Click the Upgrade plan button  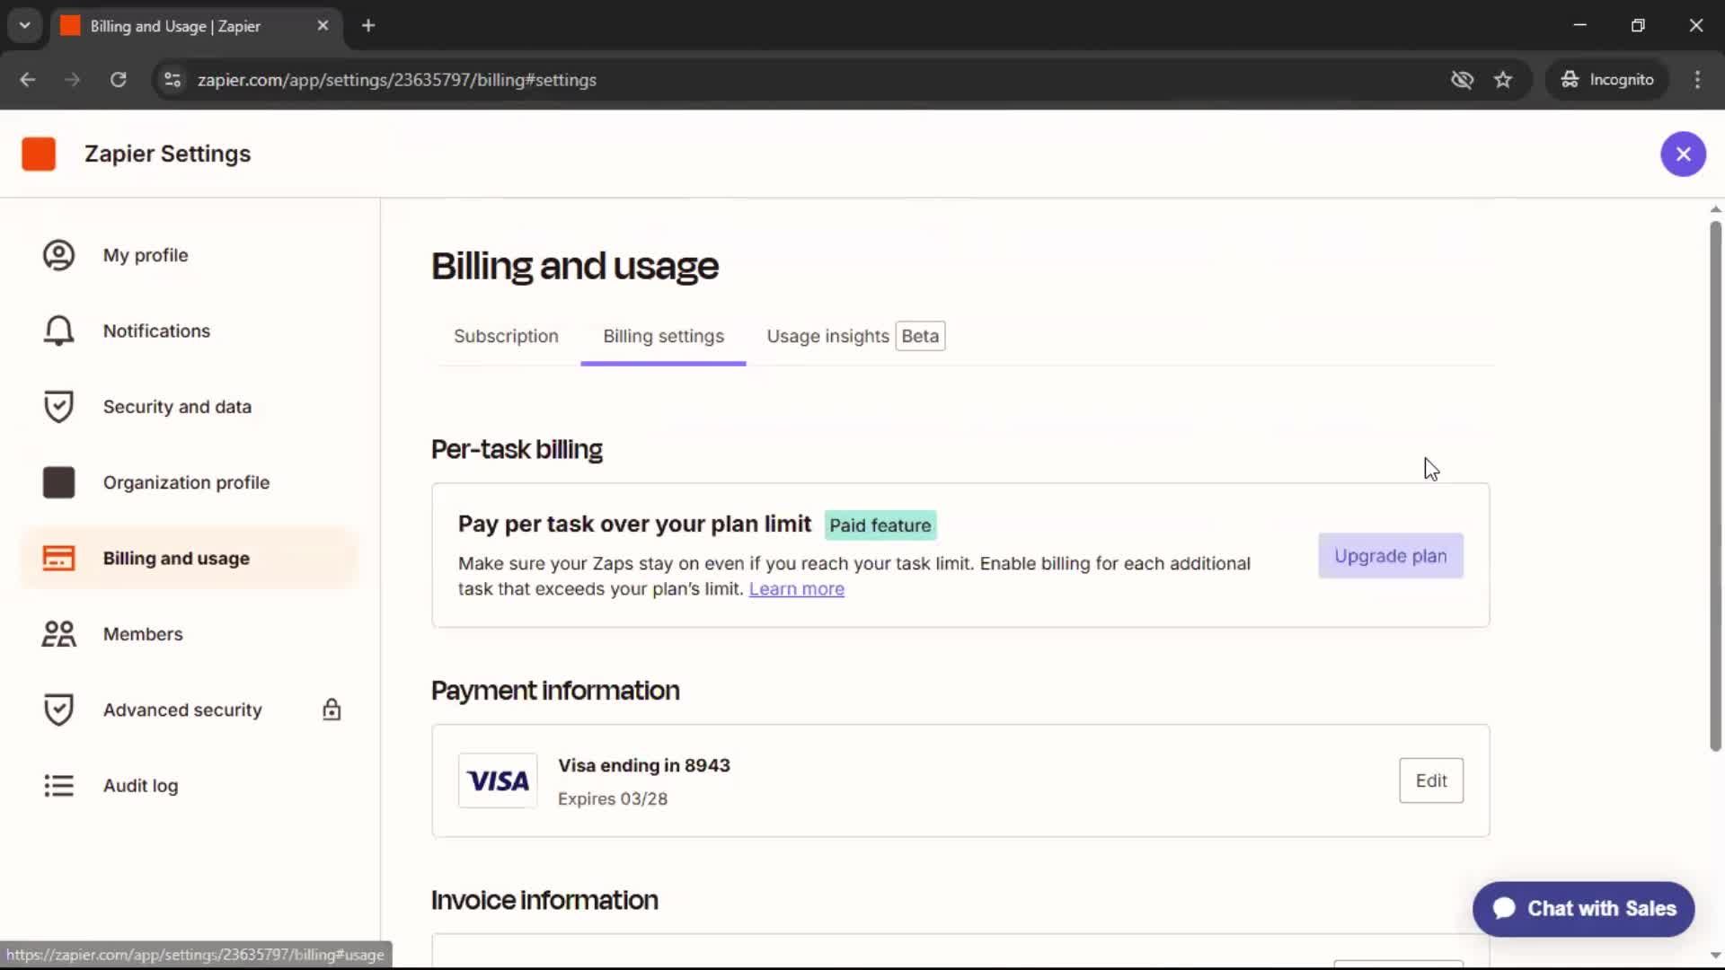(1390, 556)
